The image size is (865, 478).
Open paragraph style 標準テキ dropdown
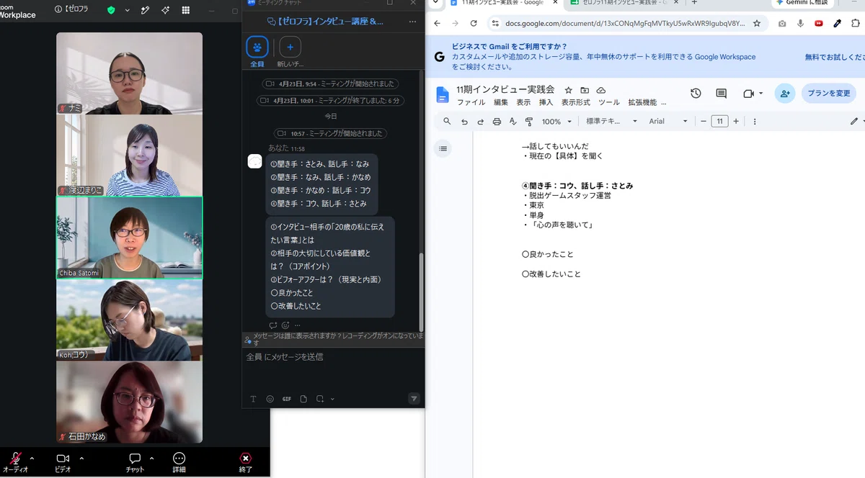pos(611,122)
